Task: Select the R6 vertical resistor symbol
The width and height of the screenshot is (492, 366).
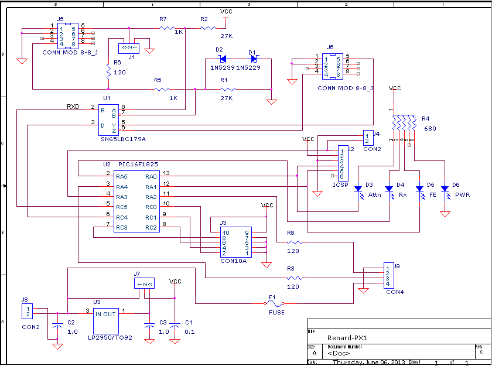Action: pos(108,72)
